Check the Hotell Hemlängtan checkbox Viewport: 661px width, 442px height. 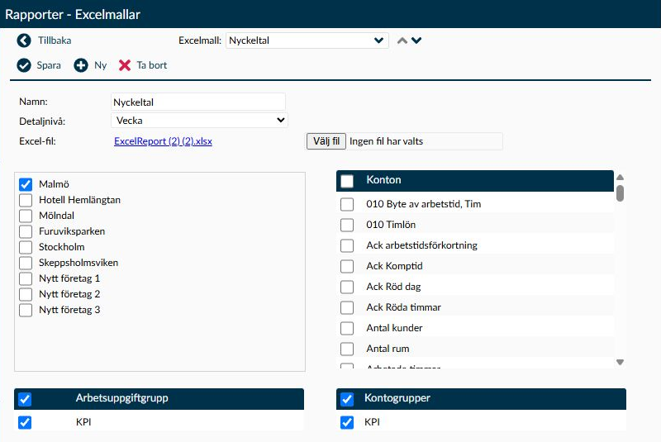coord(26,200)
